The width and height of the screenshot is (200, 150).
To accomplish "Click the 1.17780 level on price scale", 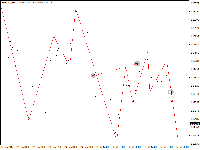I will pyautogui.click(x=194, y=61).
